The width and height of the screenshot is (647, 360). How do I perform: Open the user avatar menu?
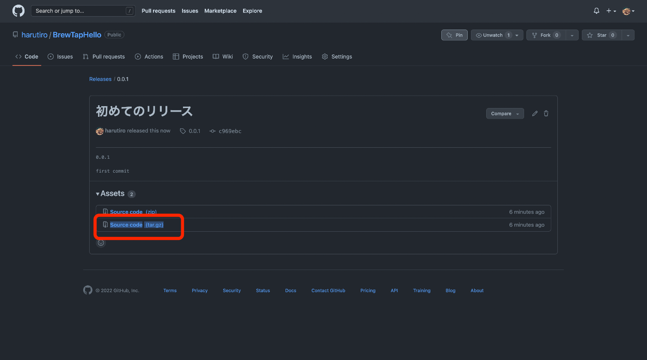[629, 11]
